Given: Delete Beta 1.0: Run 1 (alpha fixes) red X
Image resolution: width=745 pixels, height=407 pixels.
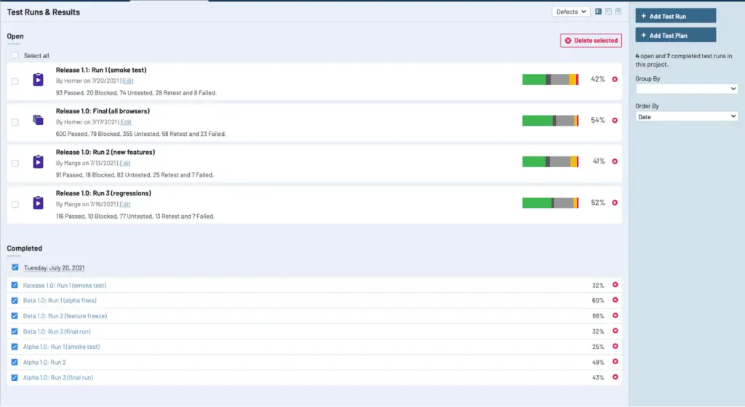Looking at the screenshot, I should coord(615,299).
